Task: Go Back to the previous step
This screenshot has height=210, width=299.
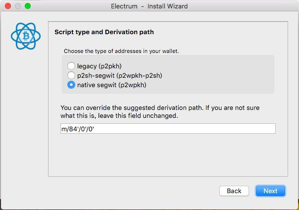Action: (x=234, y=191)
